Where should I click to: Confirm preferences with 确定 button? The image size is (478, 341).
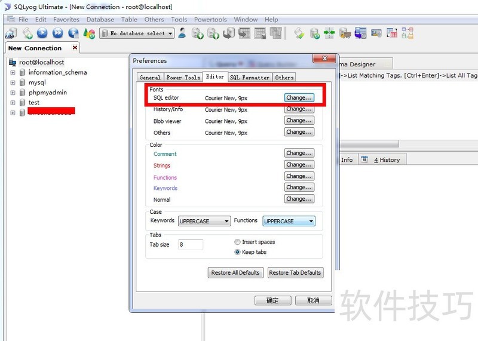273,300
